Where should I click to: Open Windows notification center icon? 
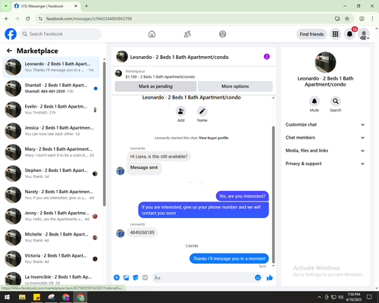tap(369, 297)
